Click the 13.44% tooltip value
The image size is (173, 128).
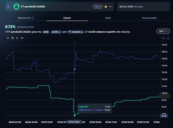point(107,110)
